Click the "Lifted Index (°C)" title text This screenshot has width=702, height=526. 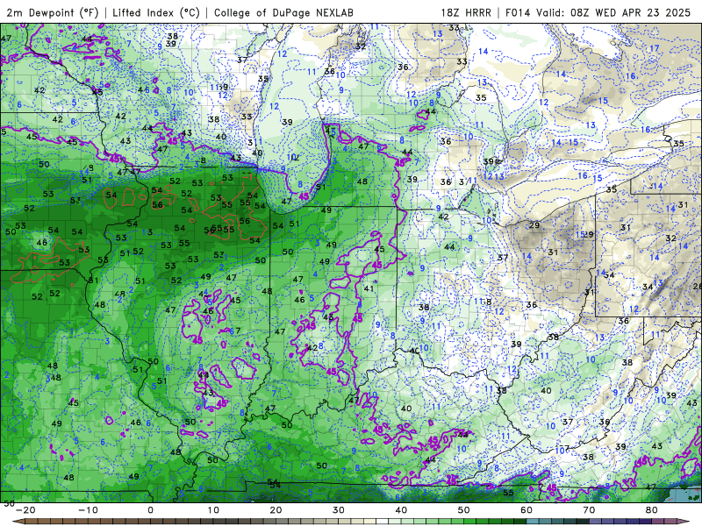[156, 12]
